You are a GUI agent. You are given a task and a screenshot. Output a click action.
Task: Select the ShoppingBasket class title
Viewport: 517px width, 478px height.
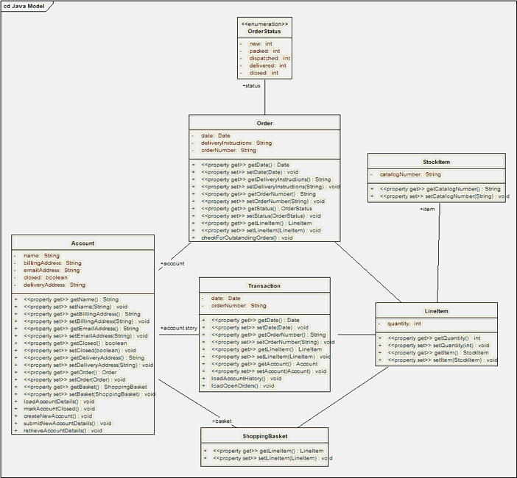[265, 436]
